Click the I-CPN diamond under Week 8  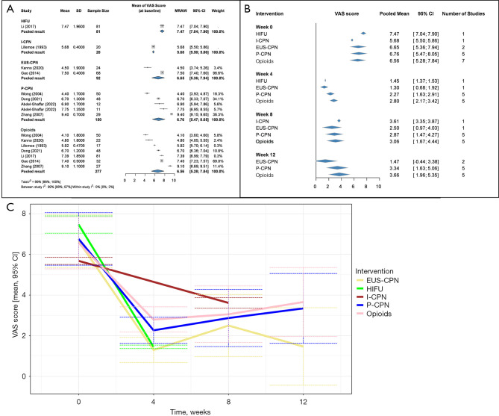339,121
